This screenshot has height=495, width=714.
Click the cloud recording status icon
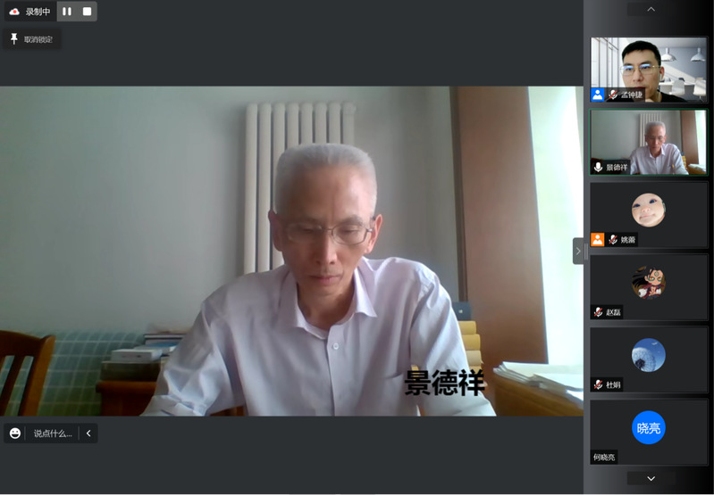coord(14,12)
